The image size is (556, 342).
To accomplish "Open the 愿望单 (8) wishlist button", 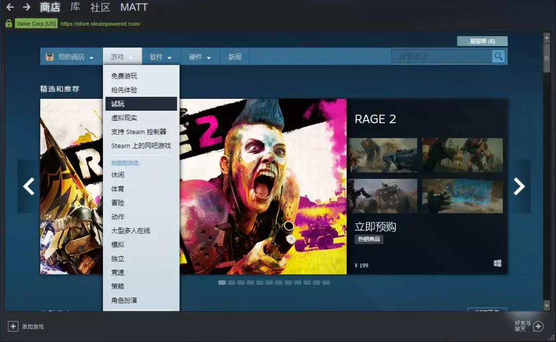I will click(482, 41).
